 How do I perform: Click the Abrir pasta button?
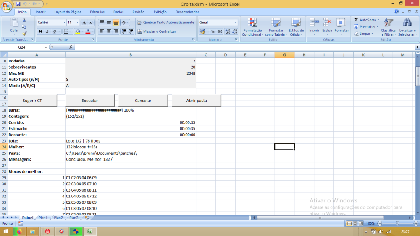pyautogui.click(x=196, y=101)
